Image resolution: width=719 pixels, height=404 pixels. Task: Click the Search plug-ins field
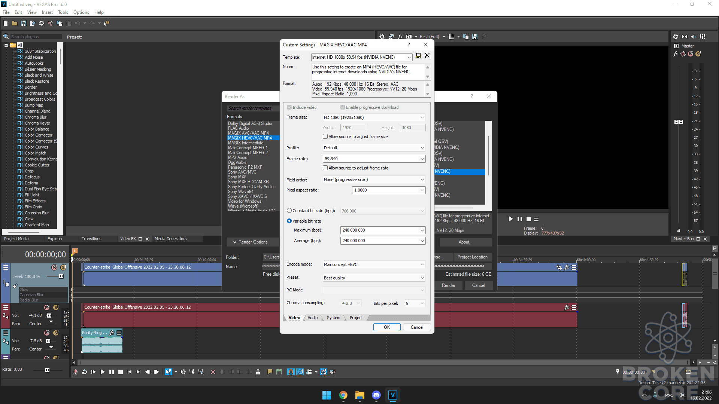pyautogui.click(x=36, y=37)
